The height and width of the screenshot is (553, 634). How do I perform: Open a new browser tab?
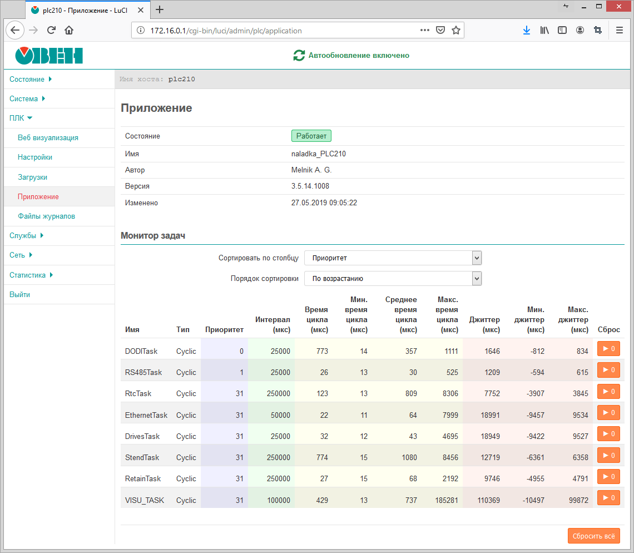coord(160,9)
